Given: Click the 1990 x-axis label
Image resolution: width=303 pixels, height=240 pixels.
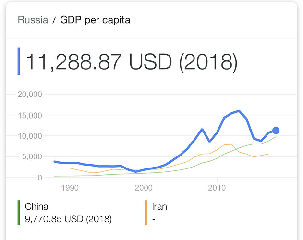Looking at the screenshot, I should (x=70, y=186).
